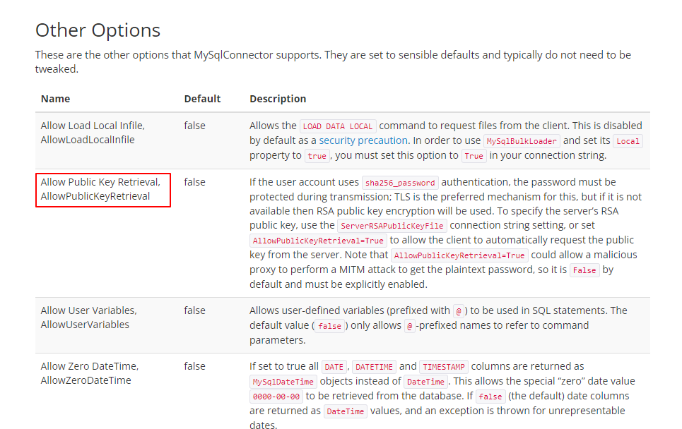Viewport: 682px width, 429px height.
Task: Click the Default column header
Action: click(x=202, y=99)
